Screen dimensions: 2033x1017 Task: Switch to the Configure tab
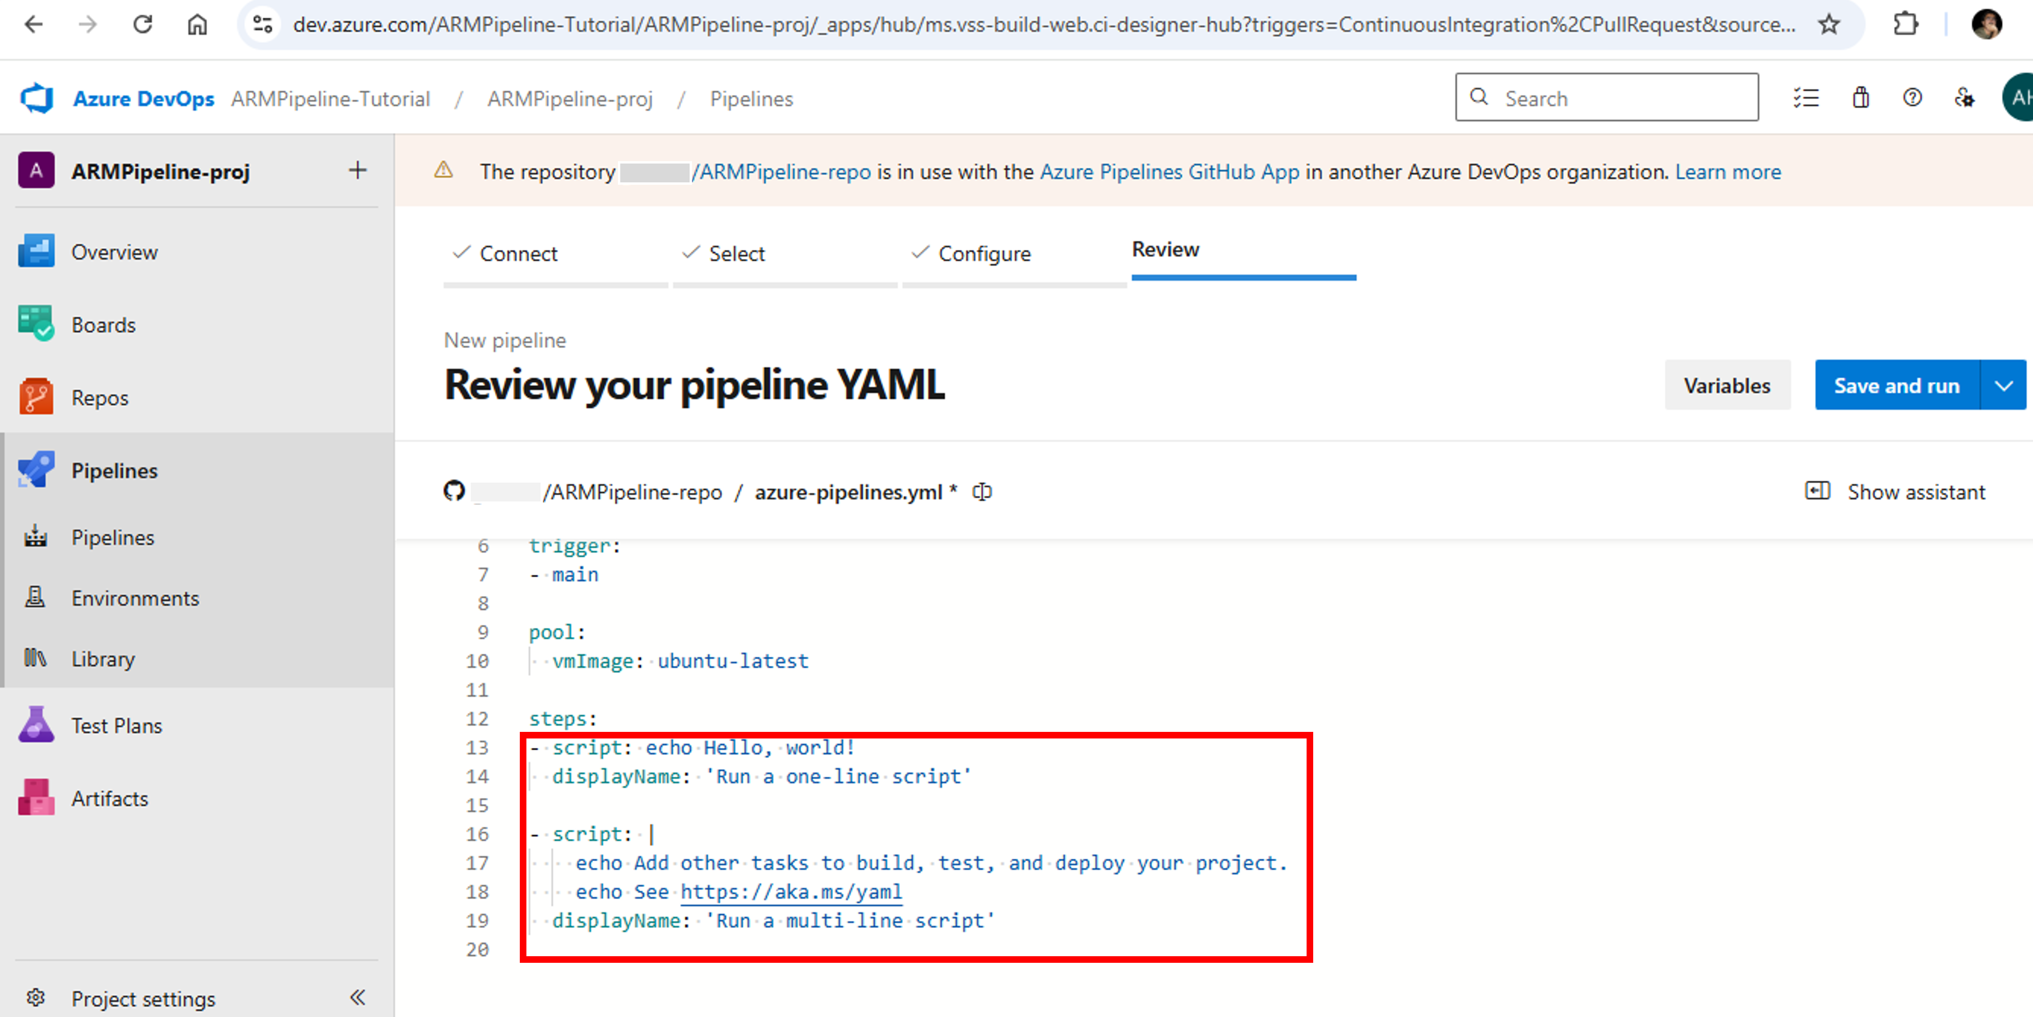[984, 253]
